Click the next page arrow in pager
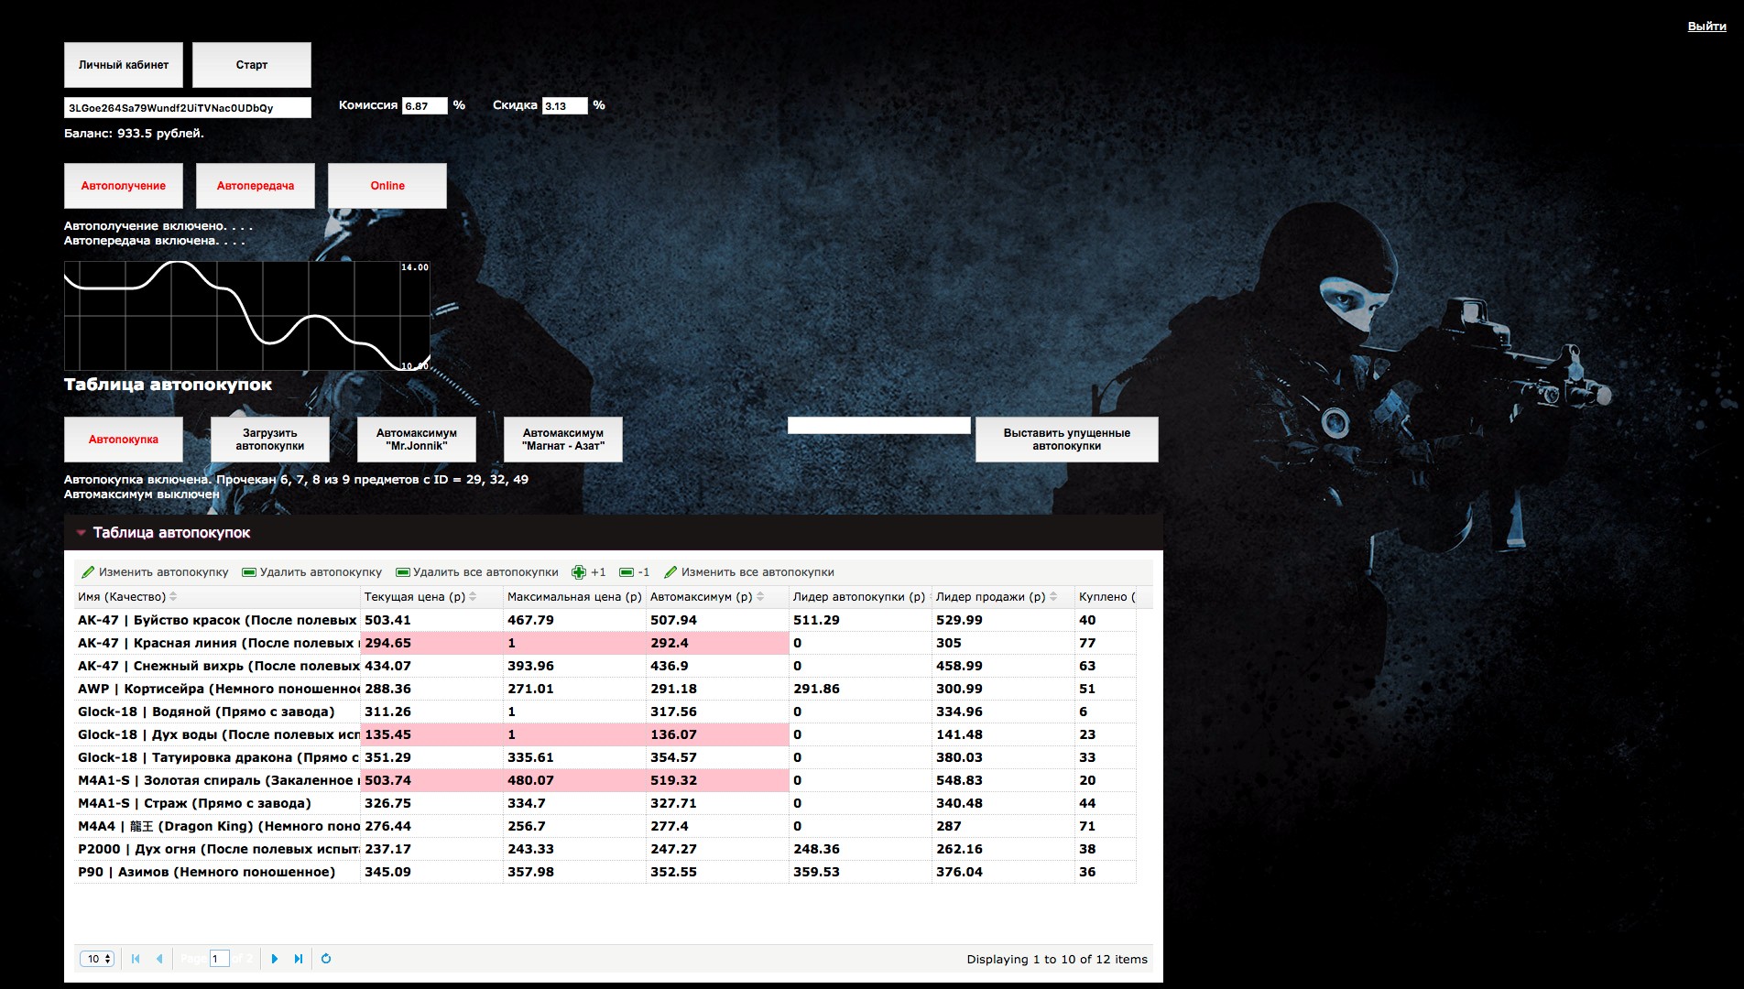Viewport: 1744px width, 989px height. [x=275, y=959]
